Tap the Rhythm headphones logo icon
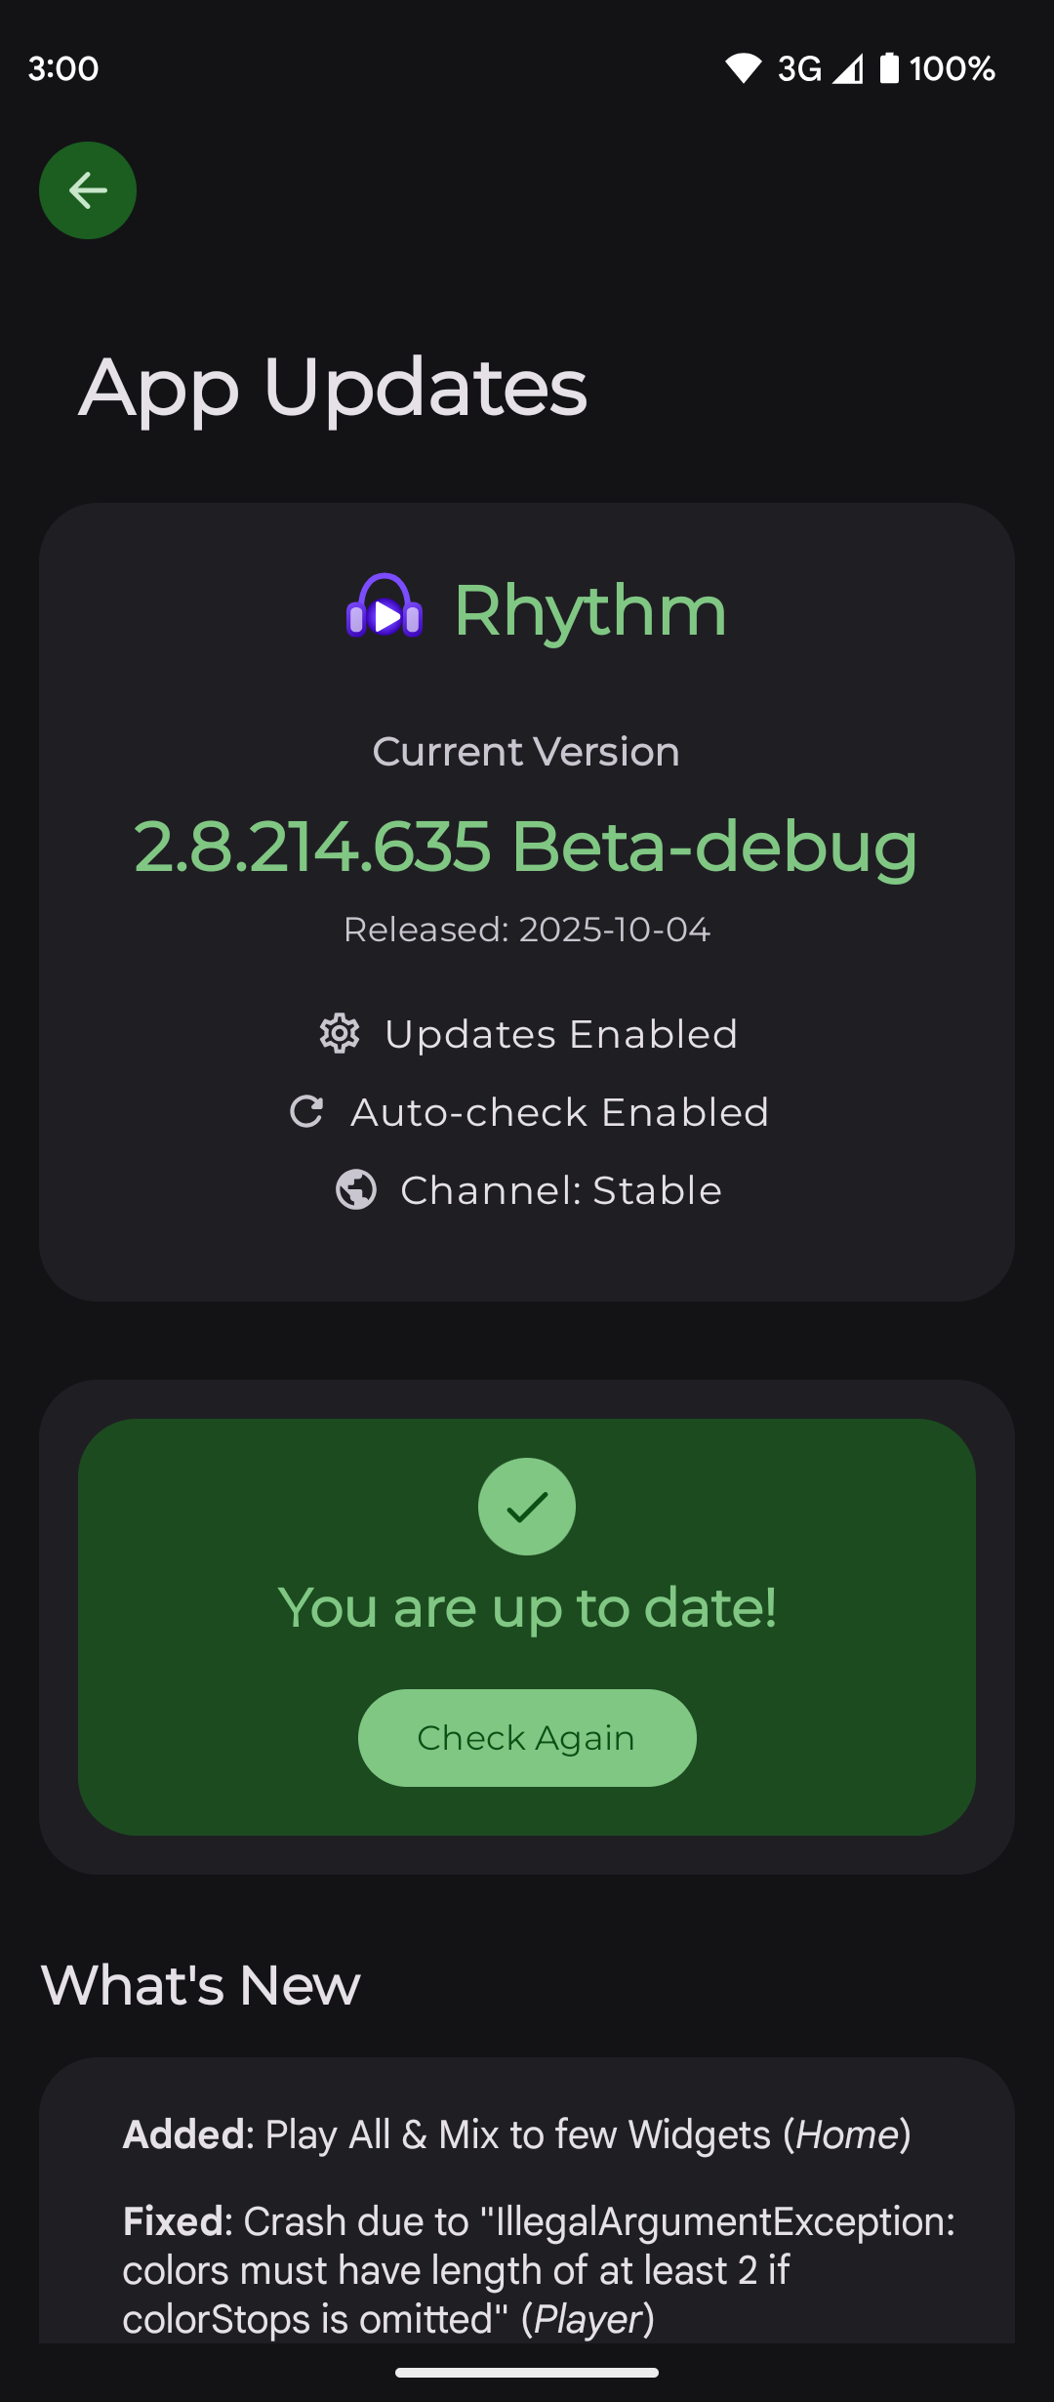This screenshot has width=1054, height=2402. tap(385, 607)
